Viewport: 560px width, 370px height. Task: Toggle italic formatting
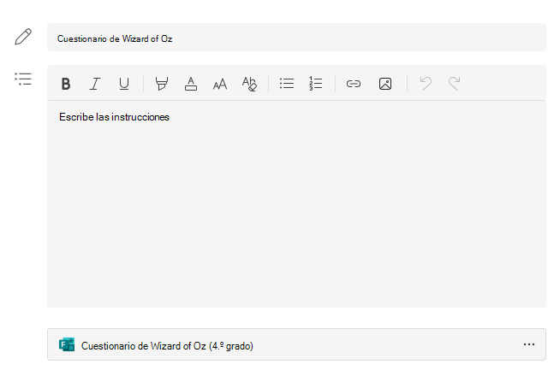[95, 84]
